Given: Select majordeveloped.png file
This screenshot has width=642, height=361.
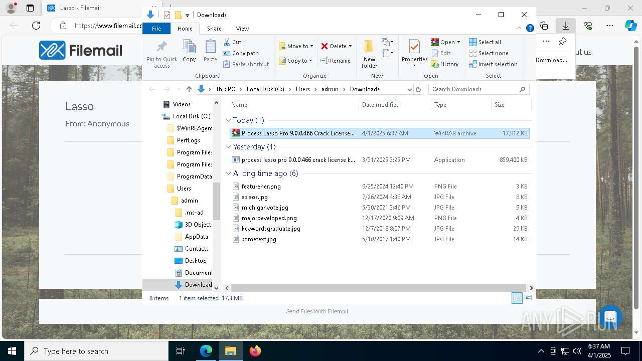Looking at the screenshot, I should [379, 218].
